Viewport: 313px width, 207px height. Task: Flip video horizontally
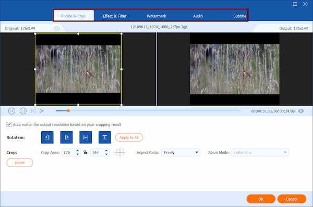pos(86,137)
